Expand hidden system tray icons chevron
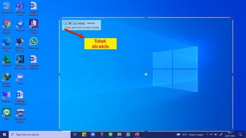Viewport: 246px width, 138px height. pyautogui.click(x=207, y=135)
